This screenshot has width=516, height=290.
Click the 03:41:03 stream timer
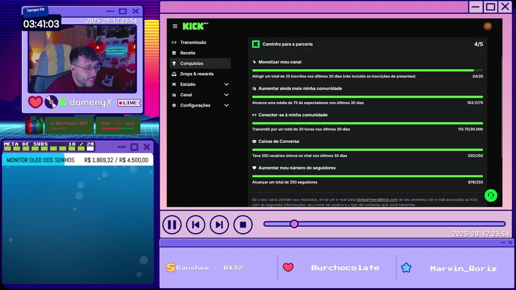pyautogui.click(x=41, y=24)
